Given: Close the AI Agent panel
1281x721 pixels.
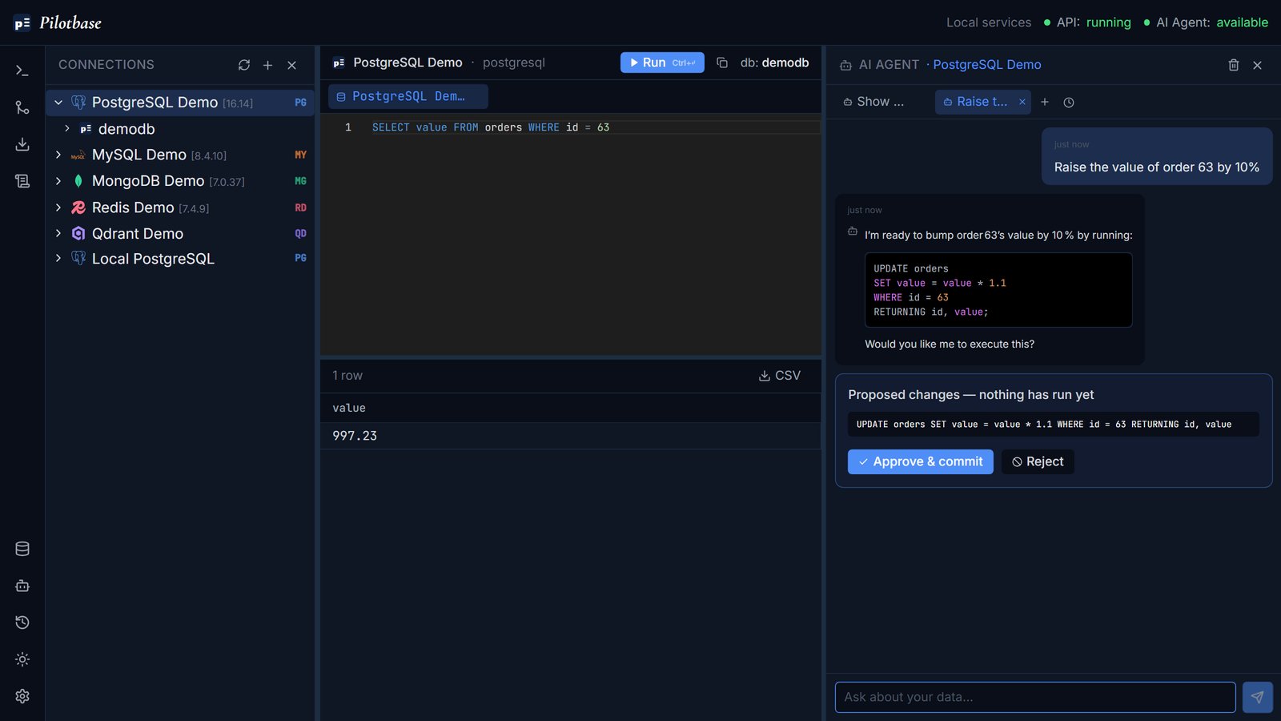Looking at the screenshot, I should click(x=1258, y=65).
